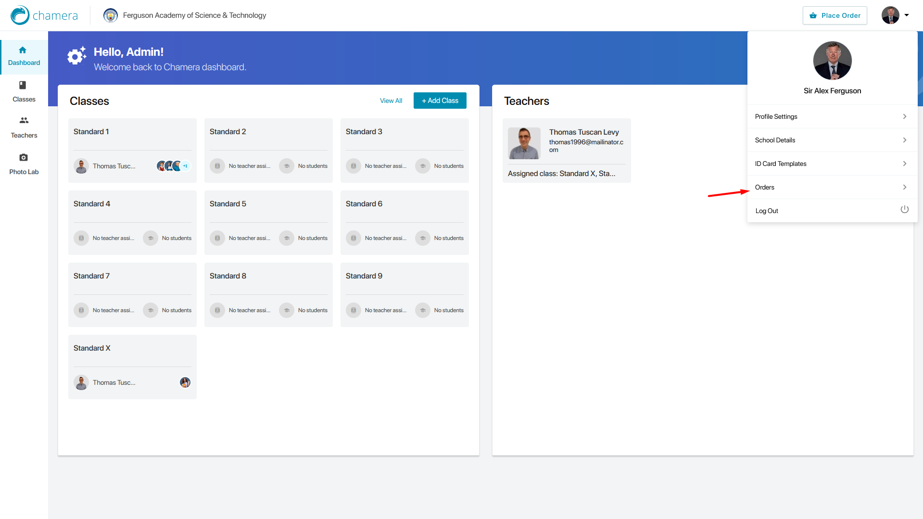Screen dimensions: 923x519
Task: Click Sir Alex Ferguson name label
Action: pyautogui.click(x=832, y=91)
